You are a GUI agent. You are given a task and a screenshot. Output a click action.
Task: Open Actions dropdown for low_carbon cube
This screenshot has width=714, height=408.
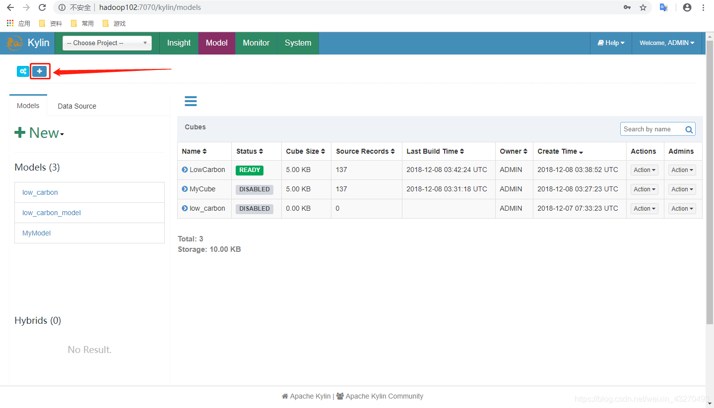point(645,209)
